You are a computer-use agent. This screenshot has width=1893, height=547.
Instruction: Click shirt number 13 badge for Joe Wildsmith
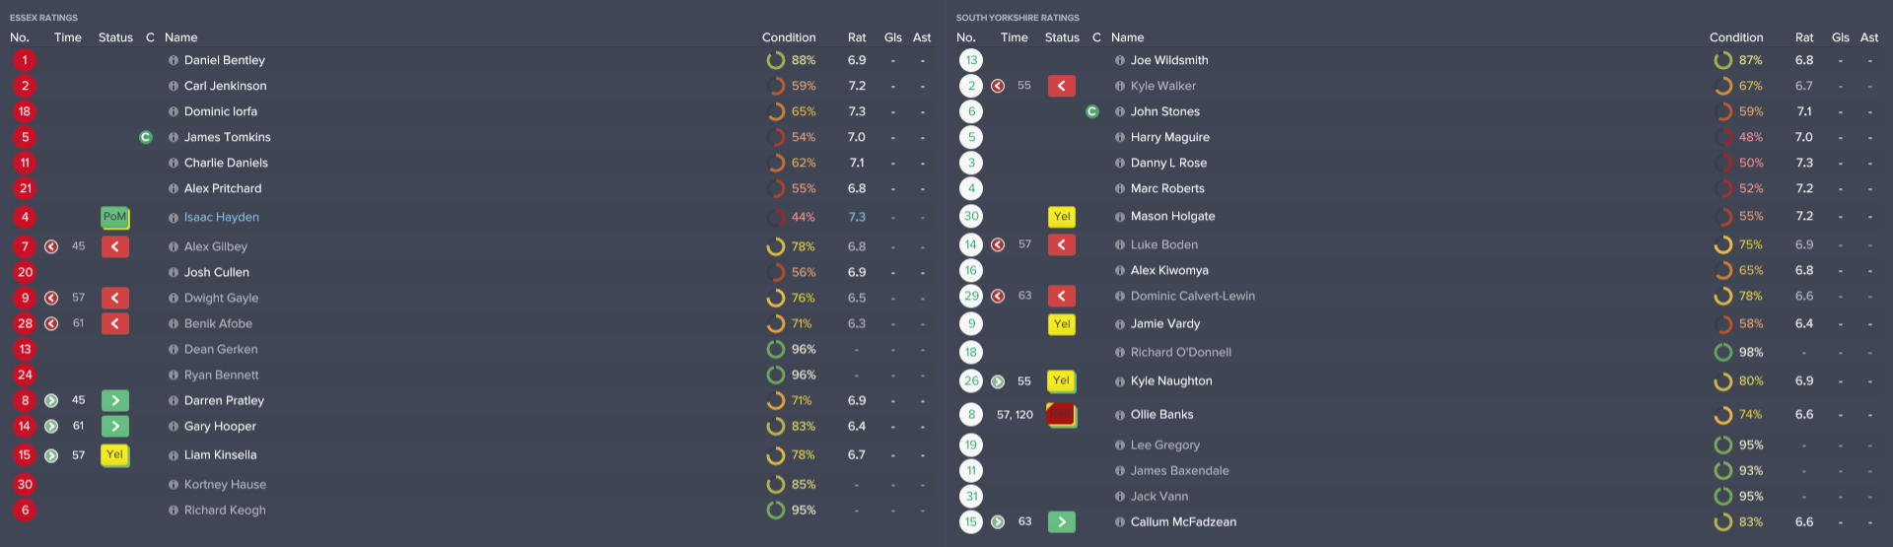(x=971, y=60)
